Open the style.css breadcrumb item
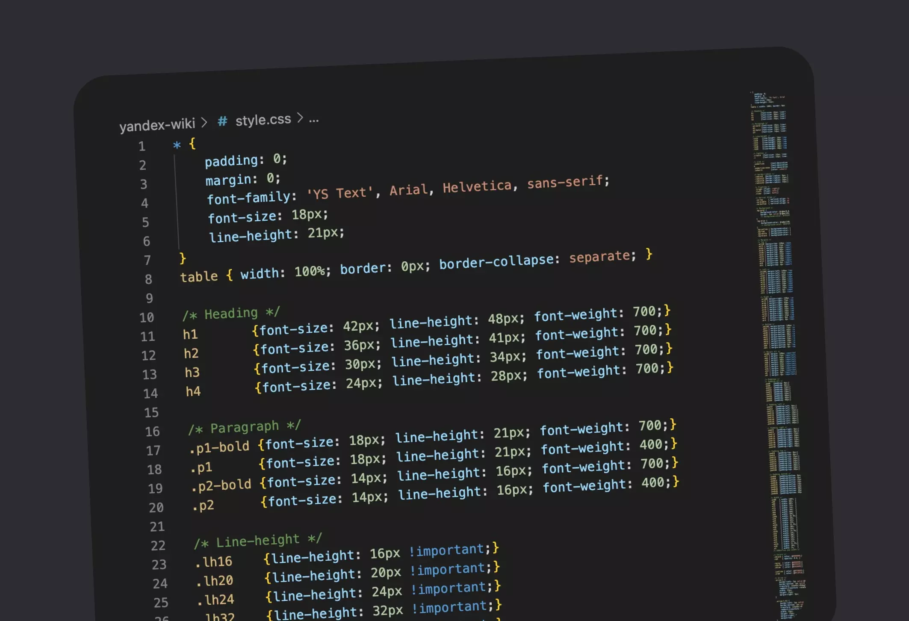909x621 pixels. 263,120
